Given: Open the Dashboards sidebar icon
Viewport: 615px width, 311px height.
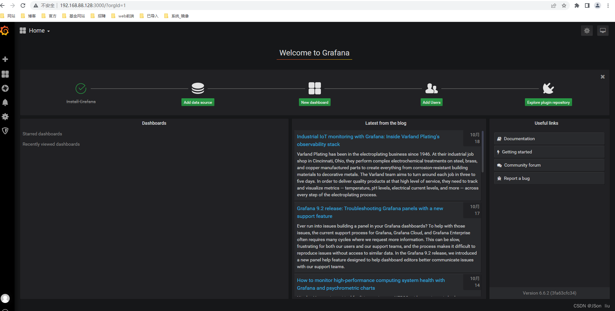Looking at the screenshot, I should coord(5,74).
